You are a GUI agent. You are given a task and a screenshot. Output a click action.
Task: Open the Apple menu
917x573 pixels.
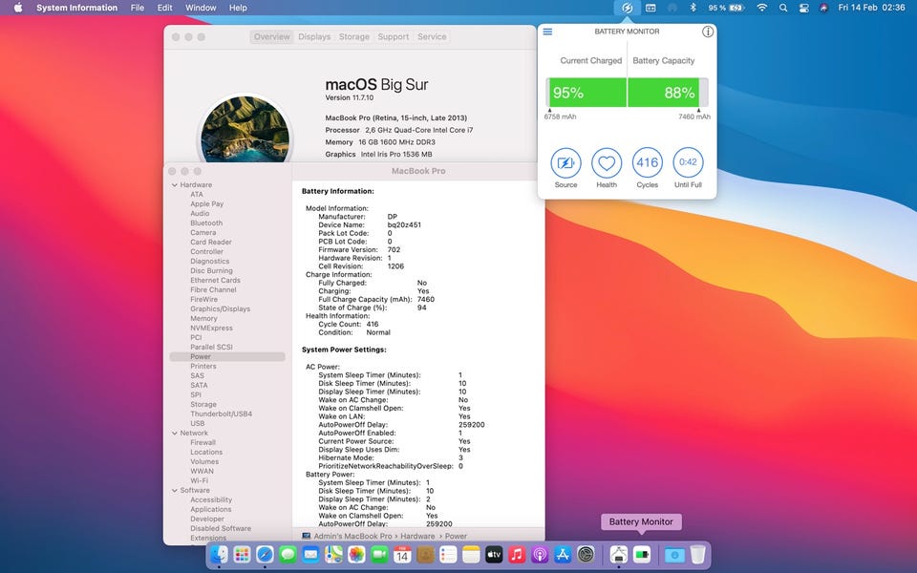coord(18,8)
